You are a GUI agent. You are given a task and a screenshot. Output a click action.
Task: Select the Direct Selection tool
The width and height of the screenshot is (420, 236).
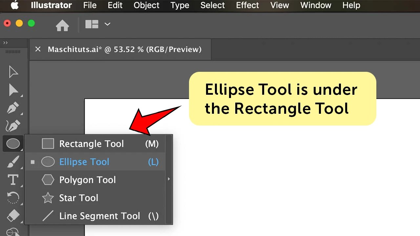pos(13,90)
